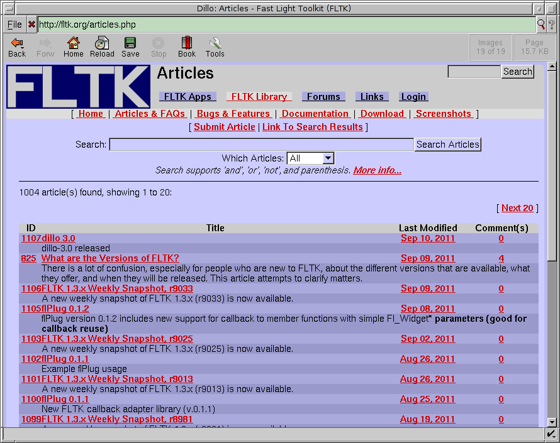560x443 pixels.
Task: Open FLTK 1.3.x Weekly Snapshot, r9033
Action: 117,288
